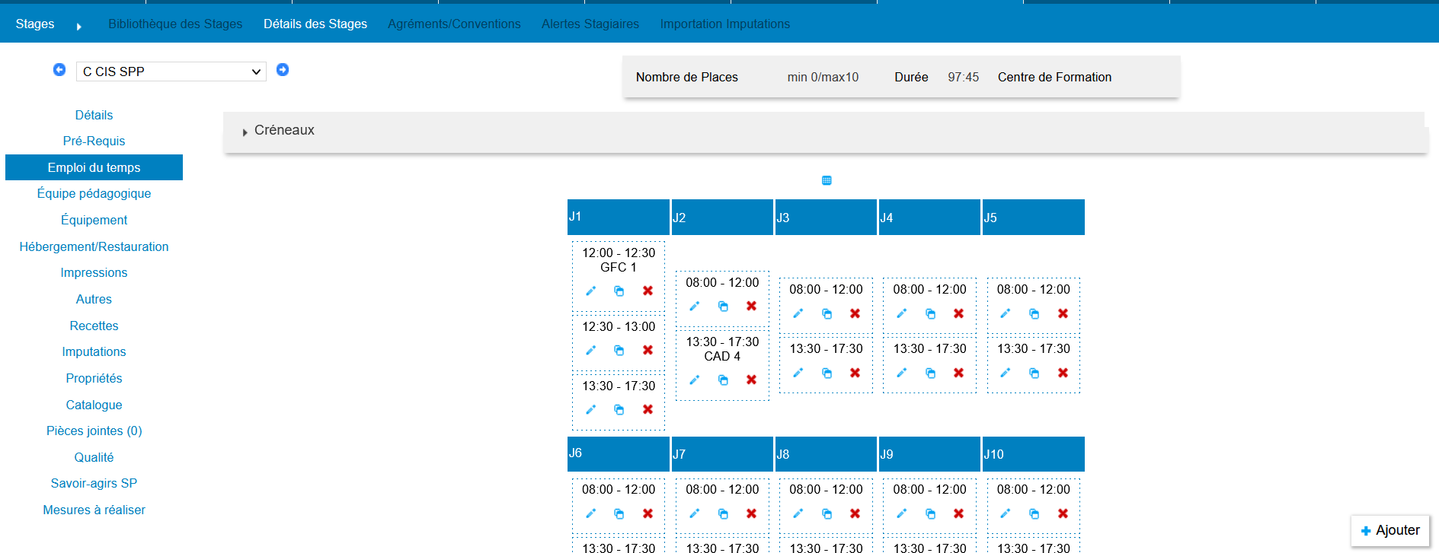This screenshot has height=553, width=1439.
Task: Switch to Agréments/Conventions tab
Action: click(454, 24)
